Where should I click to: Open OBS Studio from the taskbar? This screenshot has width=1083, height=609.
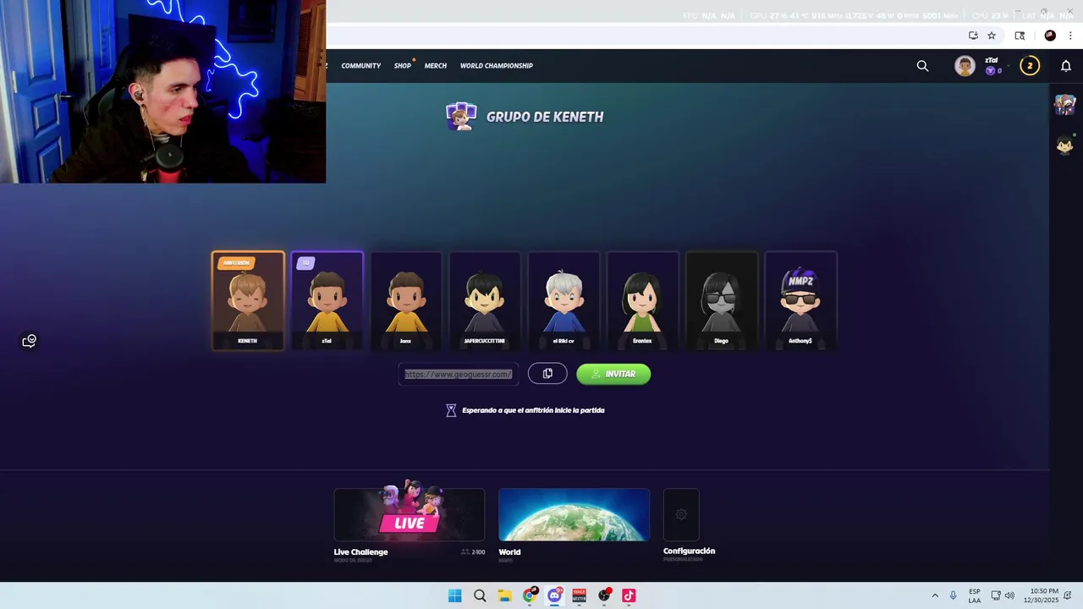pos(604,595)
